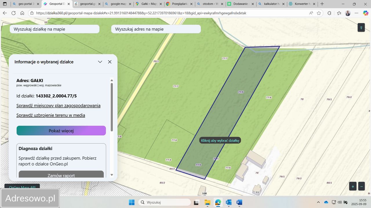The height and width of the screenshot is (208, 371).
Task: Open a new browser tab
Action: (x=322, y=4)
